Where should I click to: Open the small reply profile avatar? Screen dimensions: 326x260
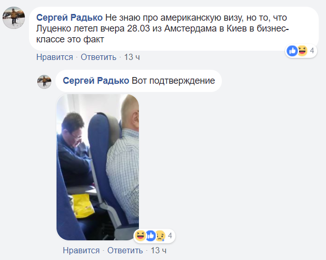pos(44,82)
